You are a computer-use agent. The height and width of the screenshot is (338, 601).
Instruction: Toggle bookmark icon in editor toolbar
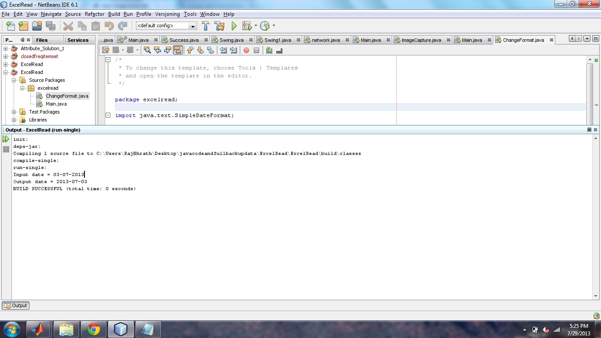coord(210,50)
